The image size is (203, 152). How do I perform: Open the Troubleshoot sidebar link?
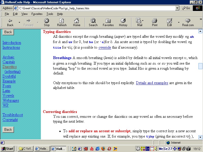13,115
